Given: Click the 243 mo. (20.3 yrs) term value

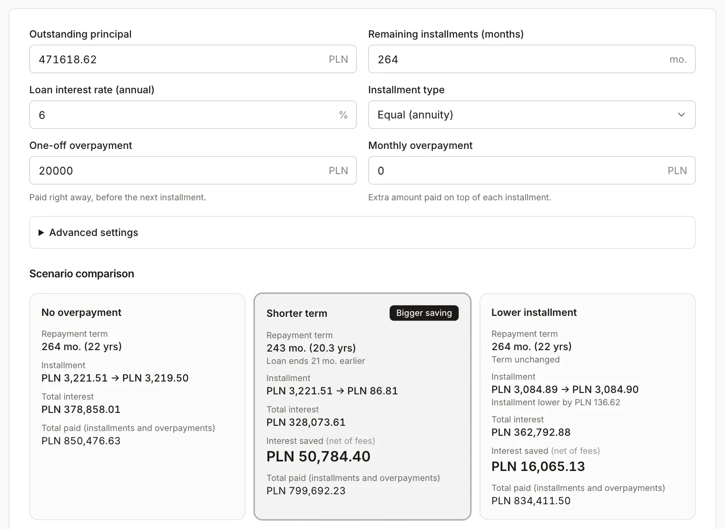Looking at the screenshot, I should pos(311,348).
